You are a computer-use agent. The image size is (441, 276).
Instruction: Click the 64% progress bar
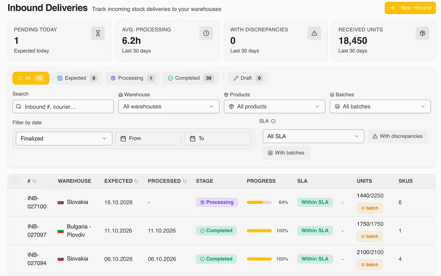point(259,202)
